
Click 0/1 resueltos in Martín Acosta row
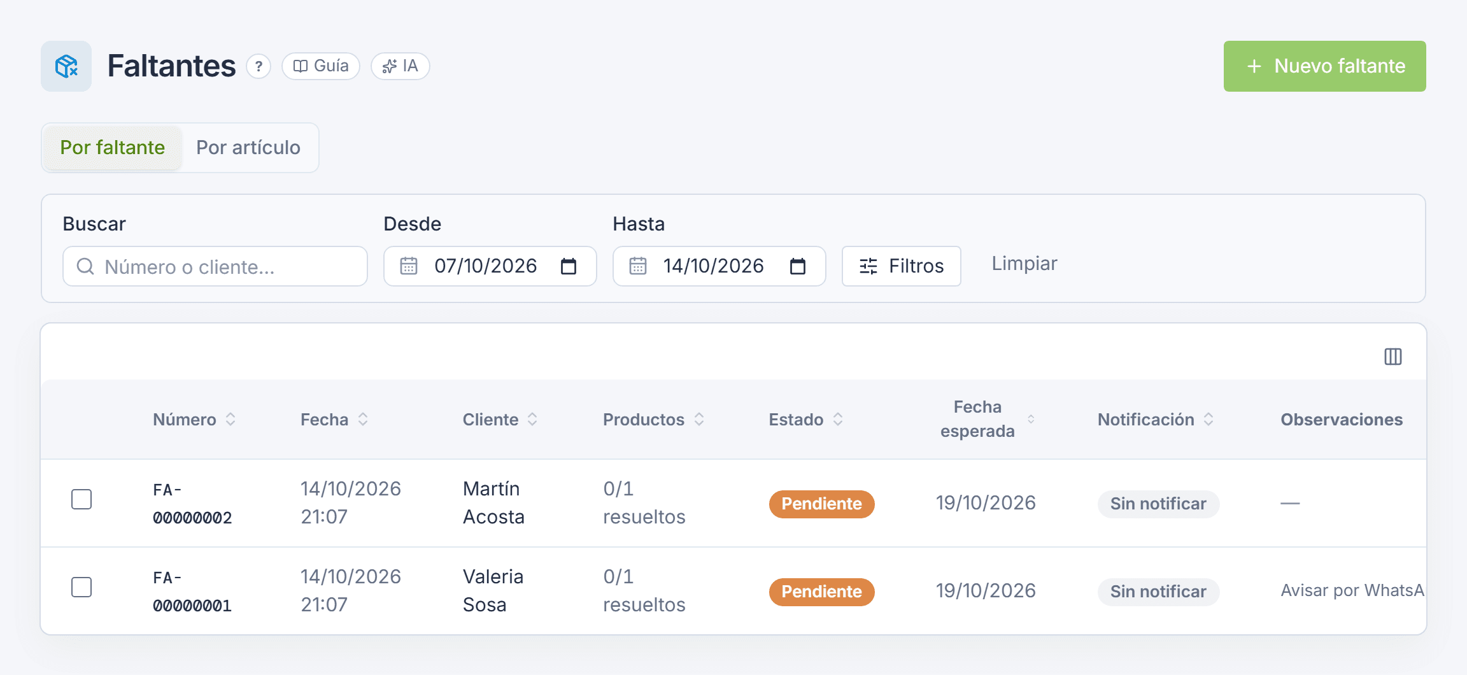644,502
